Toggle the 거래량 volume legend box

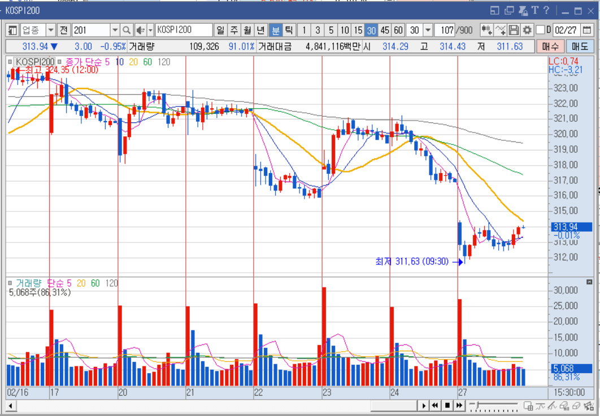pos(10,283)
